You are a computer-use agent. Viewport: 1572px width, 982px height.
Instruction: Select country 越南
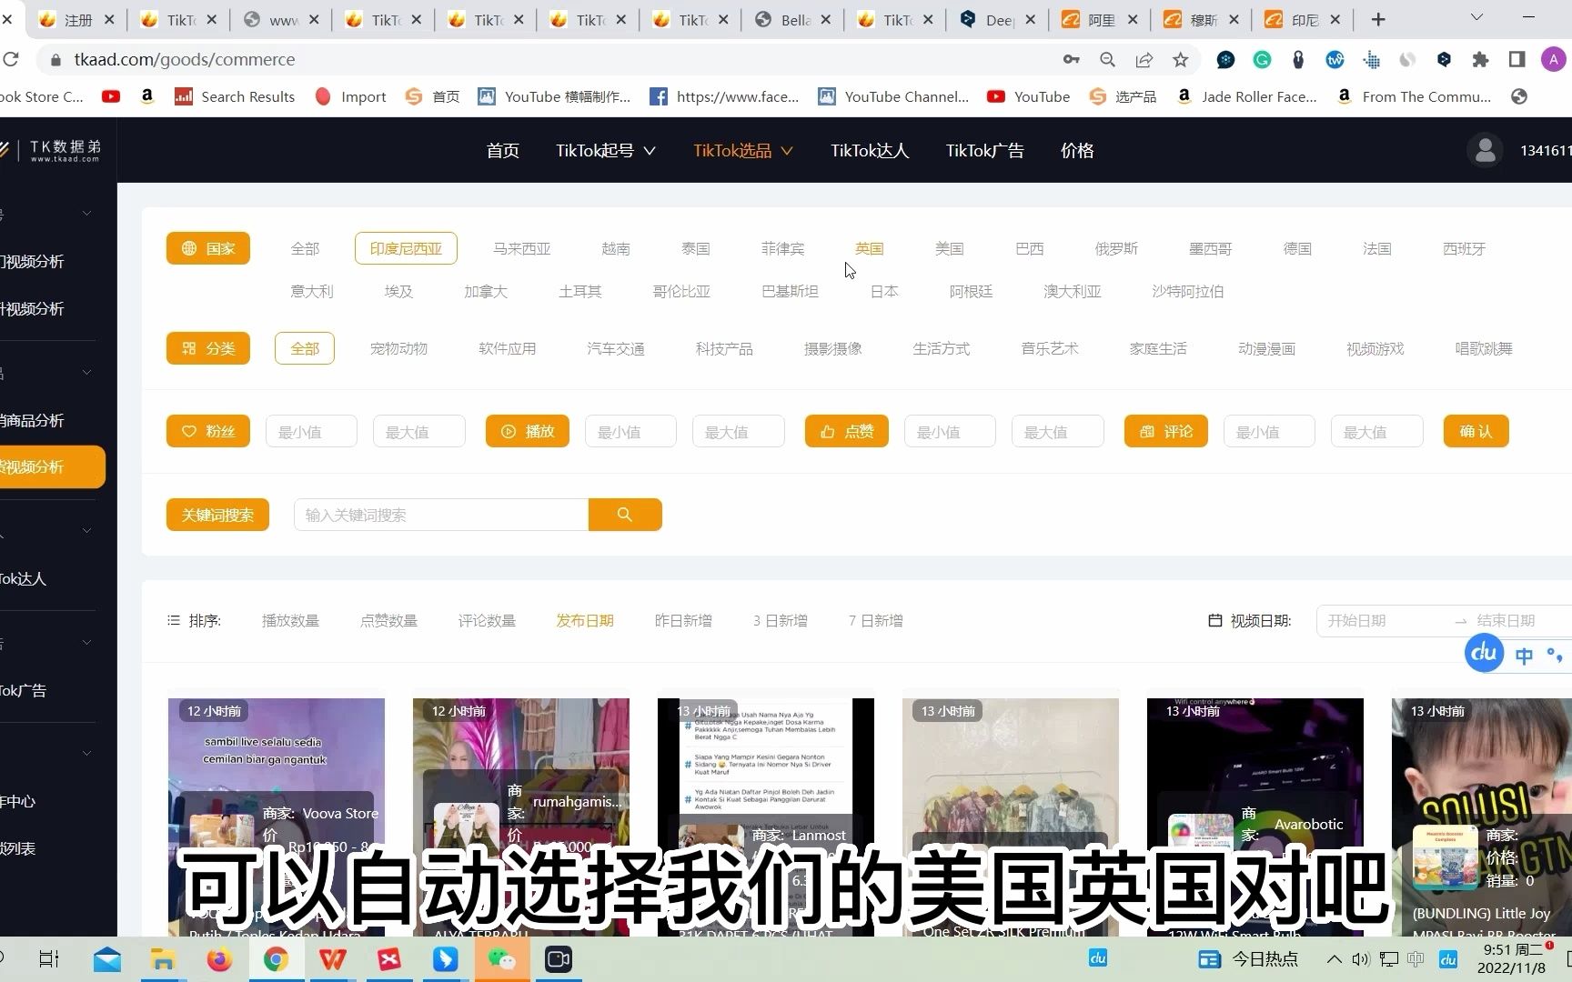coord(615,248)
